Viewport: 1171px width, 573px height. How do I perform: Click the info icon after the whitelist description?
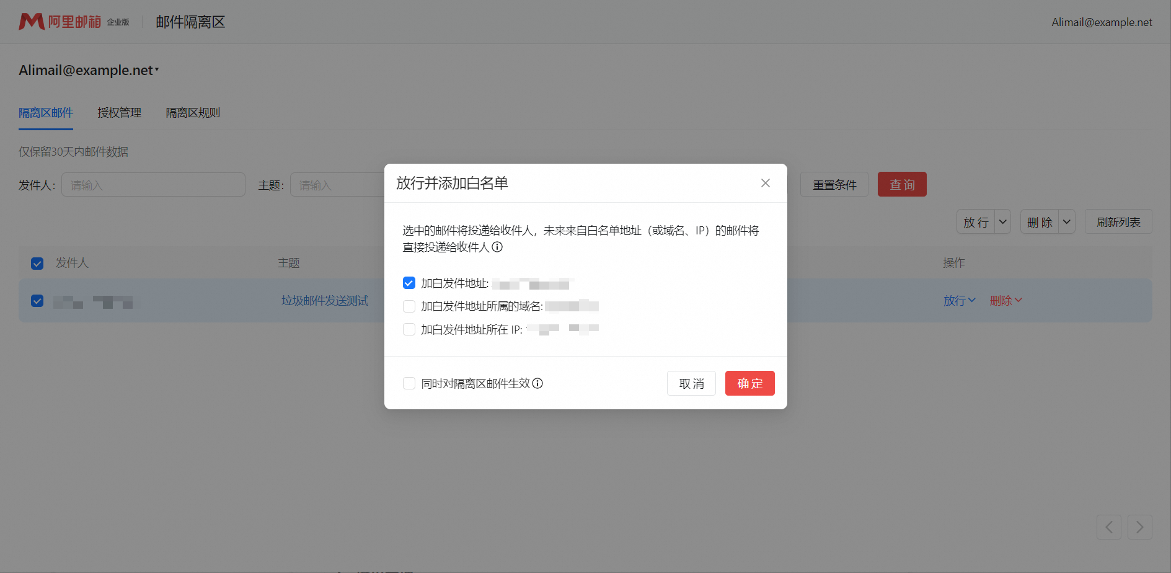pyautogui.click(x=498, y=247)
